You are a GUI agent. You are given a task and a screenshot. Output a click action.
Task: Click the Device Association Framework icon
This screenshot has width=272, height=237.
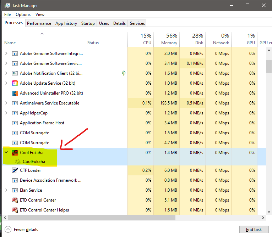(15, 180)
